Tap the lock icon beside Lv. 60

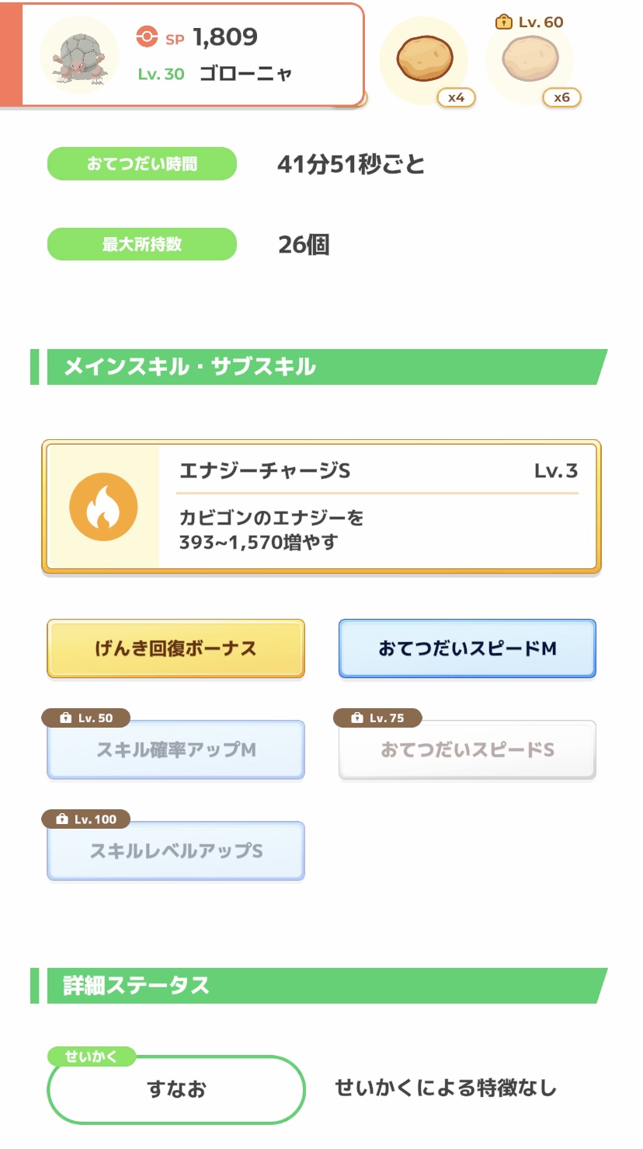click(x=503, y=22)
